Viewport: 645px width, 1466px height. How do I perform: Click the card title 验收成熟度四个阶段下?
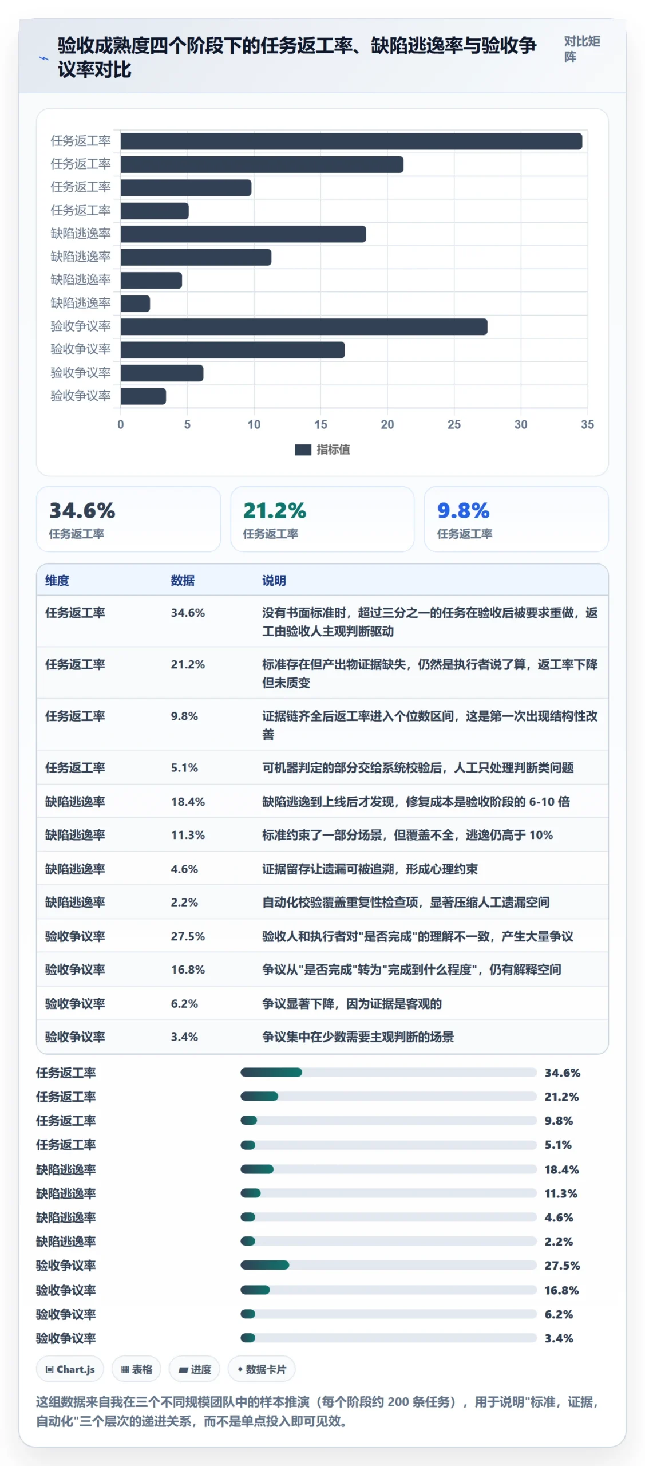click(x=297, y=57)
